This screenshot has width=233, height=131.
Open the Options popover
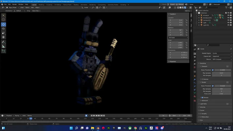tap(188, 11)
